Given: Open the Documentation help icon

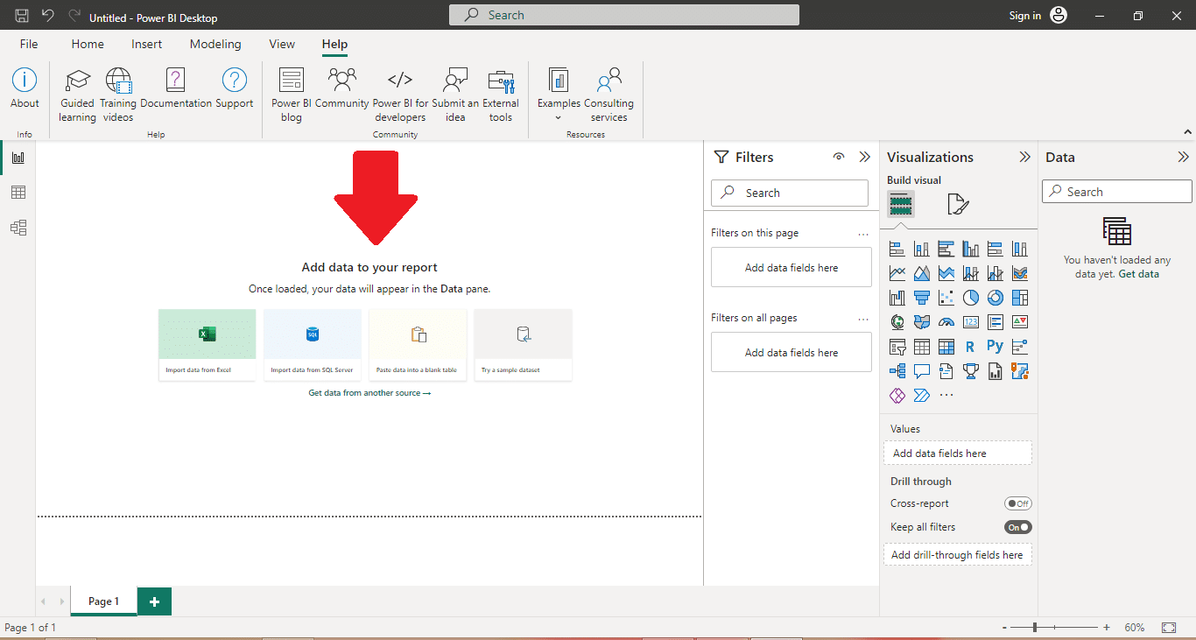Looking at the screenshot, I should 176,88.
